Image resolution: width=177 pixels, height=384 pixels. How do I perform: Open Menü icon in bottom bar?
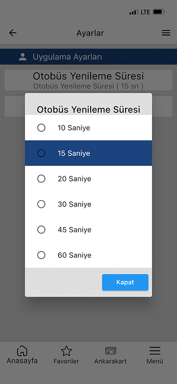coord(155,351)
